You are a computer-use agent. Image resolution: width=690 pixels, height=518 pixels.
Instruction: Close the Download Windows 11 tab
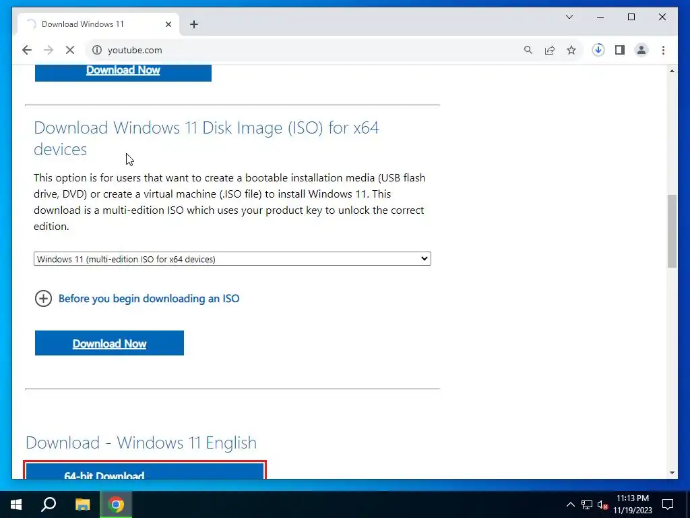[168, 24]
